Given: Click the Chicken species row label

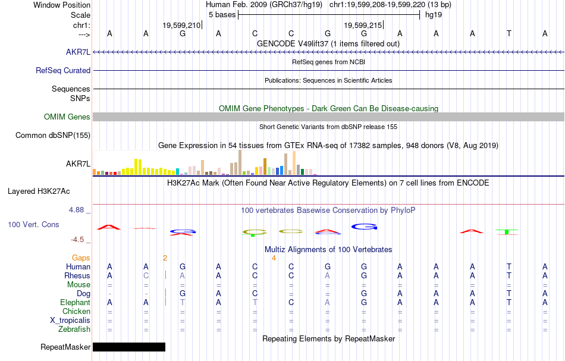Looking at the screenshot, I should [x=76, y=311].
